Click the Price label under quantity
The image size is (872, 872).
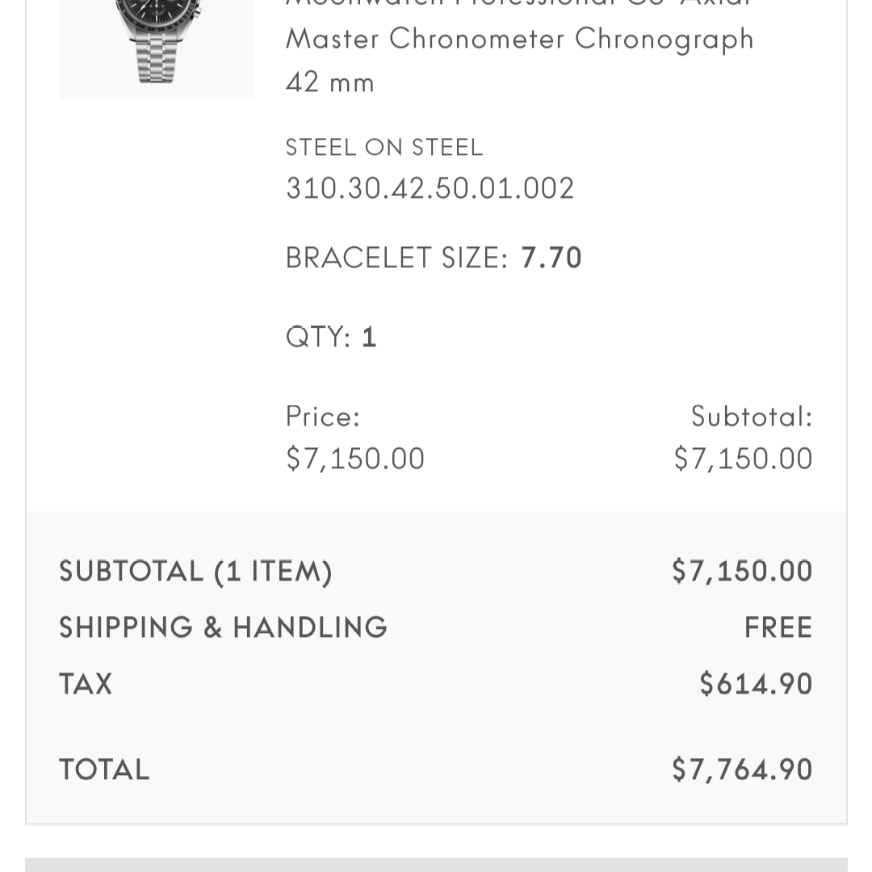tap(323, 417)
